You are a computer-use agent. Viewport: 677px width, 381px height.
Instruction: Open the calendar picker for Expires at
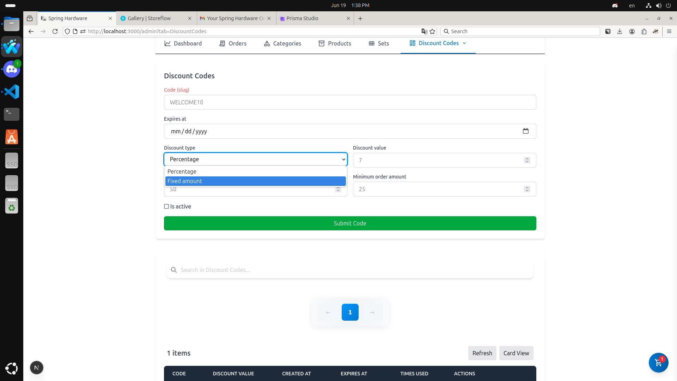526,131
